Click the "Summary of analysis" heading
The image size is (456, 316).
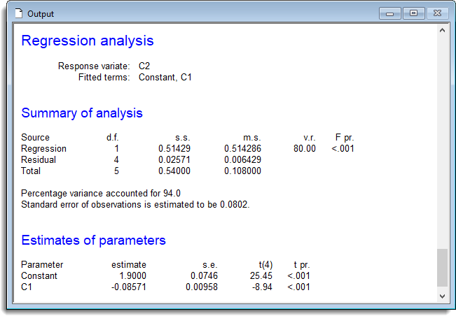pos(81,113)
